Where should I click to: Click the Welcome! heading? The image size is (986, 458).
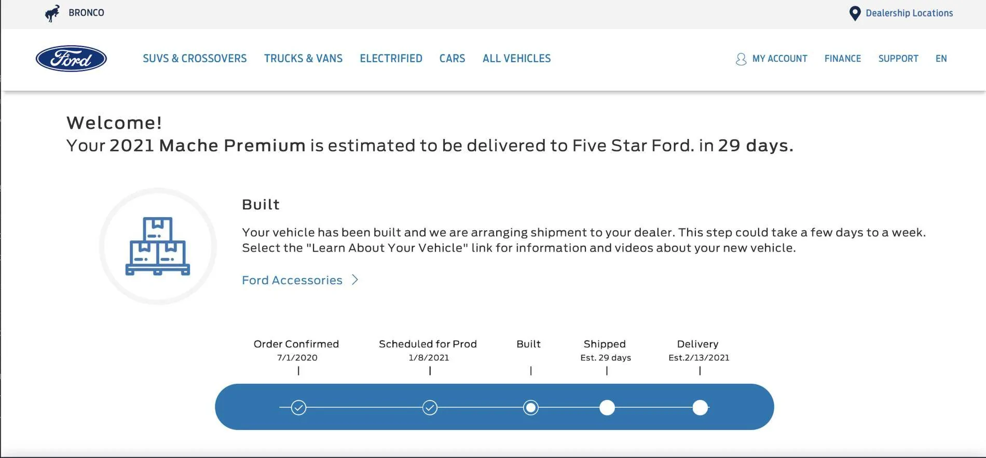(114, 123)
